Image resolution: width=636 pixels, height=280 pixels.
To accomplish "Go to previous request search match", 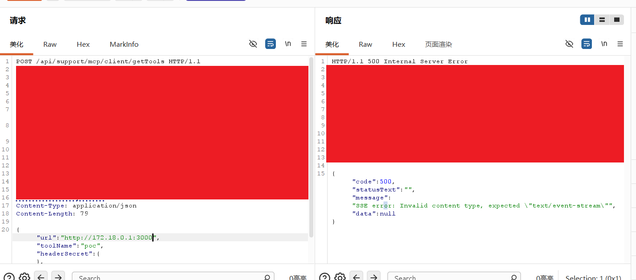I will (x=41, y=277).
